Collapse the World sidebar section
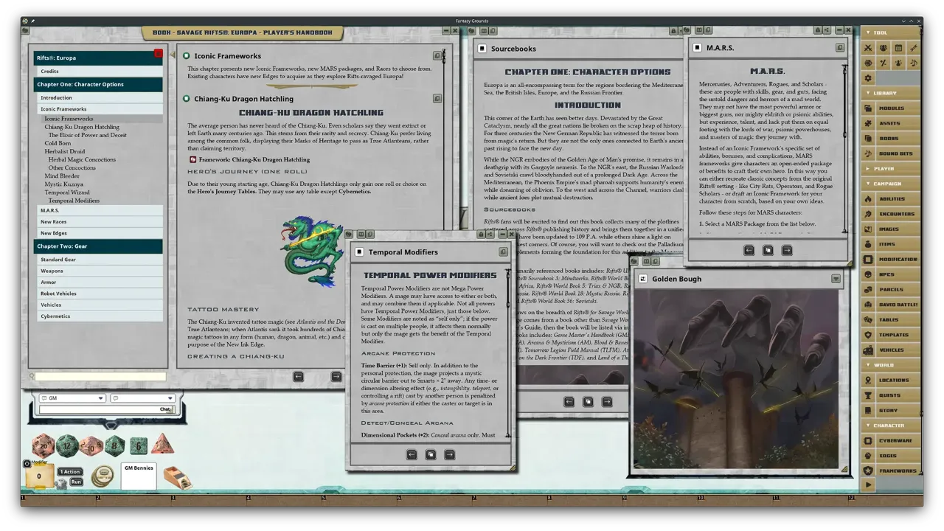The image size is (944, 531). pos(890,365)
